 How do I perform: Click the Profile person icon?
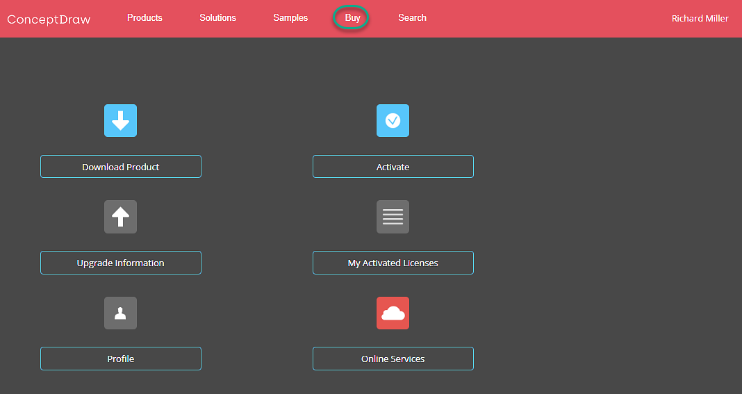coord(121,313)
